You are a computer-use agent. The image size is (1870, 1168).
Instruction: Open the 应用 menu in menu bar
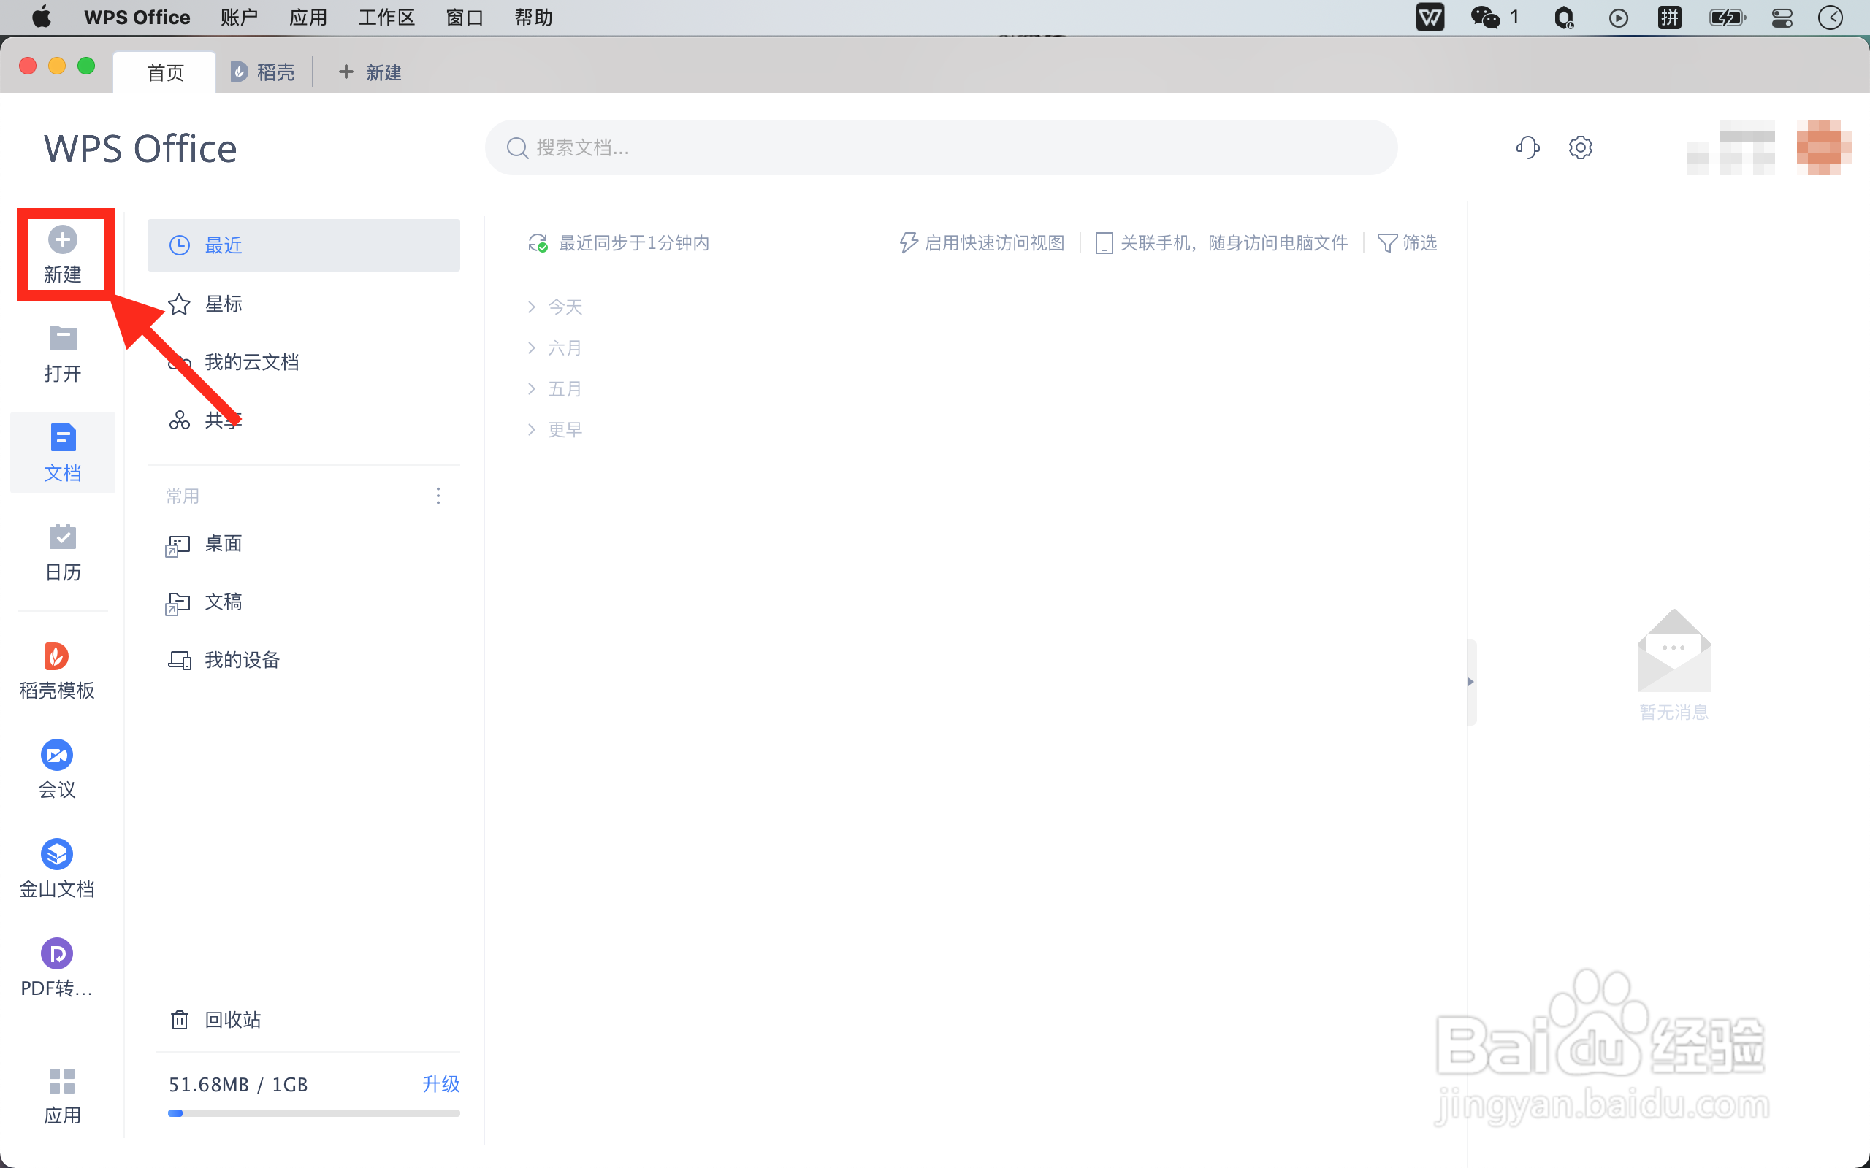click(308, 17)
